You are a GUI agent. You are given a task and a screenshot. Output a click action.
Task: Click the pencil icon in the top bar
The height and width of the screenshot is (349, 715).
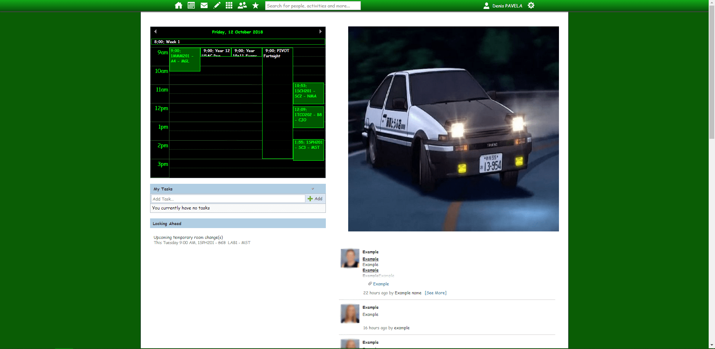217,6
